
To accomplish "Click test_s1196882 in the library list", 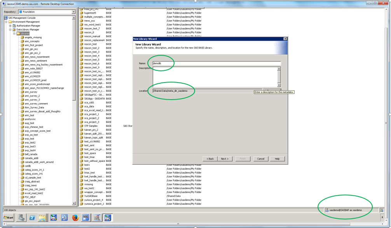I will tap(92, 142).
